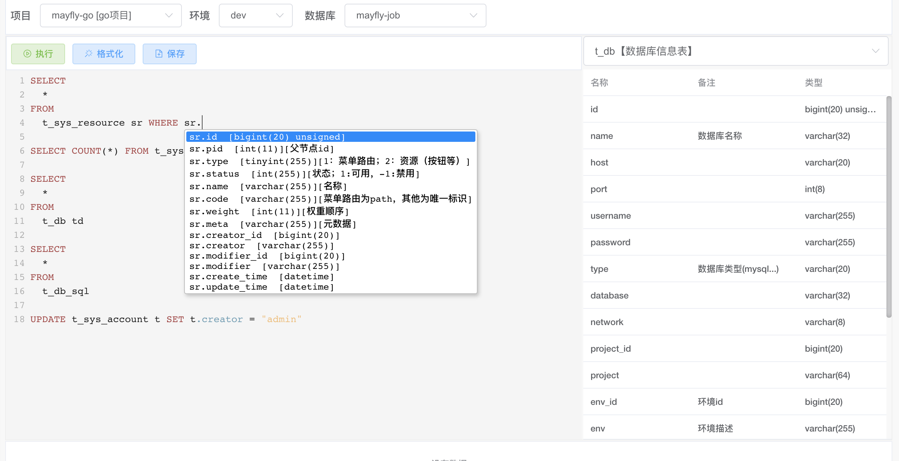Select sr.create_time autocomplete suggestion

[x=331, y=277]
